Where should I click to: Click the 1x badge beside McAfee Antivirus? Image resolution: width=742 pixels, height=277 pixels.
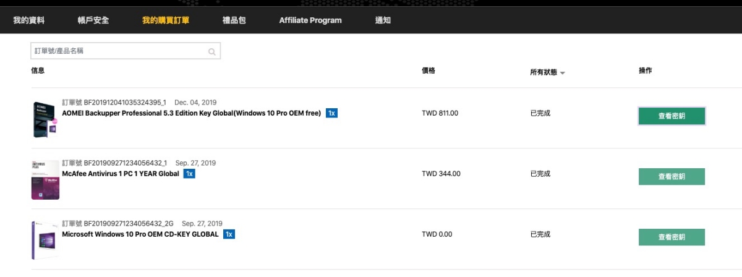coord(190,174)
